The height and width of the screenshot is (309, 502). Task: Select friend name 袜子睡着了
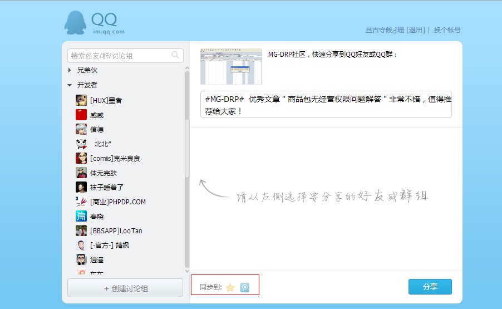click(107, 187)
